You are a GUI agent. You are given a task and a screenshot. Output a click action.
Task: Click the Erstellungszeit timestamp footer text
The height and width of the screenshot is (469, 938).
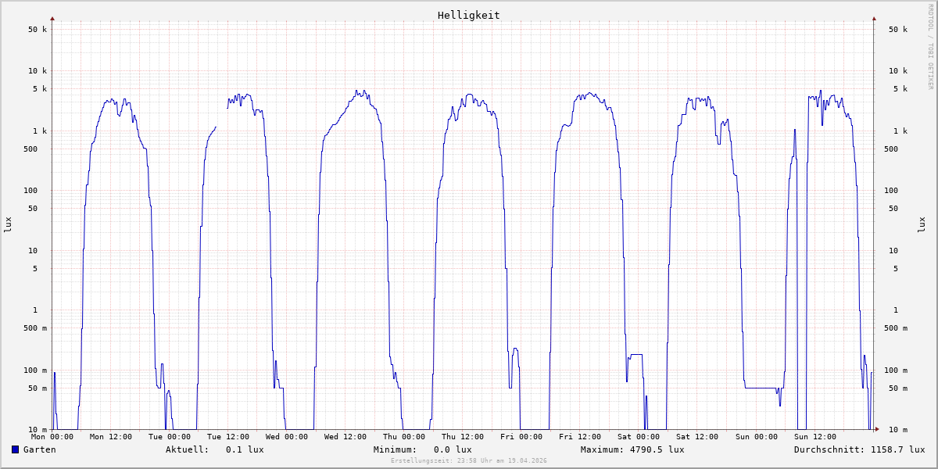click(468, 460)
